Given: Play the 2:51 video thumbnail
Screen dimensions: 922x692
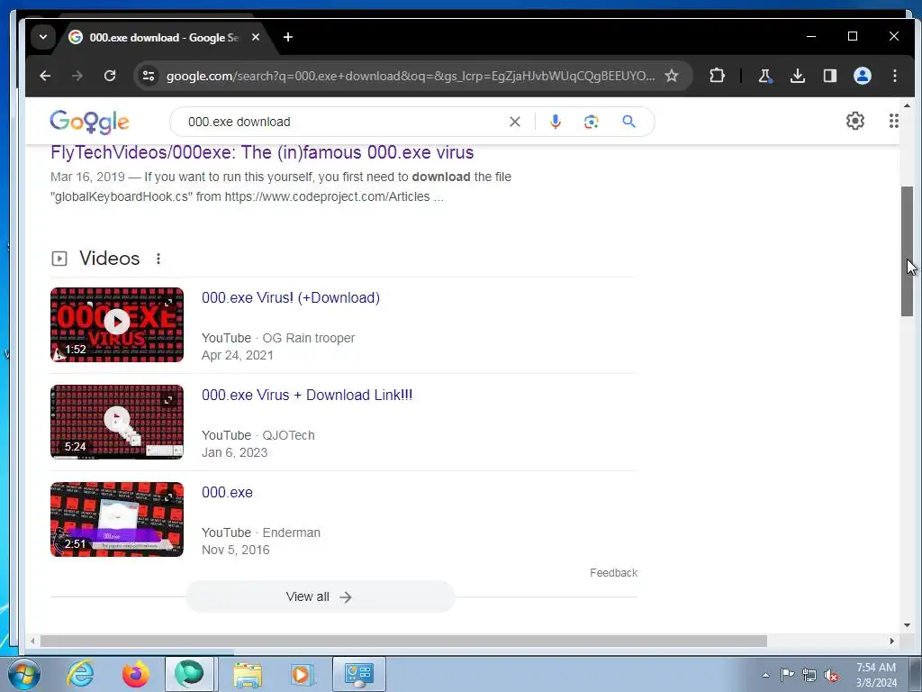Looking at the screenshot, I should (x=117, y=520).
